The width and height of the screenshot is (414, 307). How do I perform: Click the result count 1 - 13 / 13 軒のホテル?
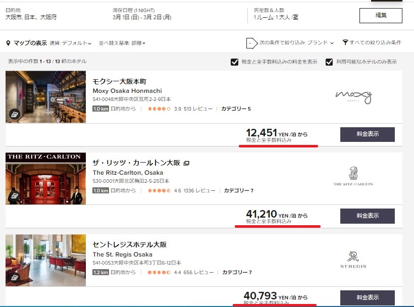click(63, 61)
